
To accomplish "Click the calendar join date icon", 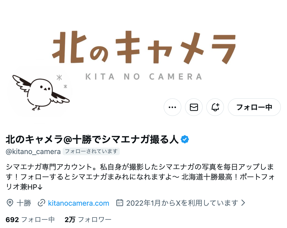I will 120,203.
